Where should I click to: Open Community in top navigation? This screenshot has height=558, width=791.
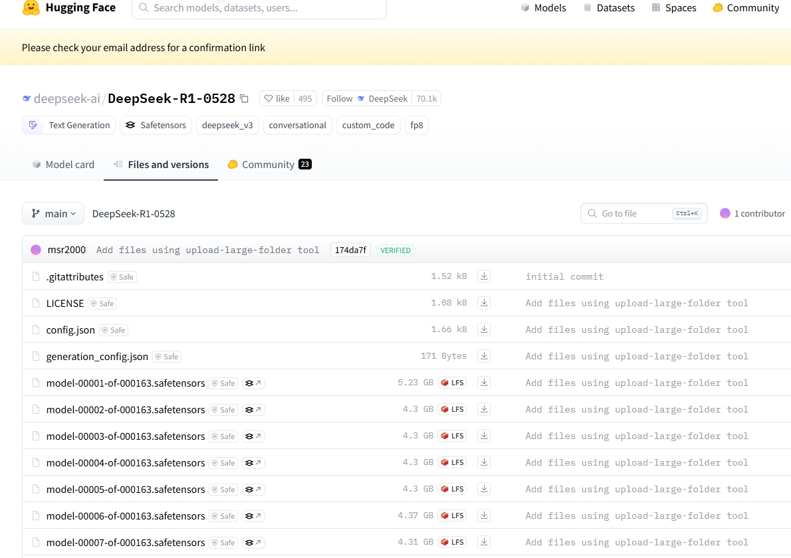746,7
